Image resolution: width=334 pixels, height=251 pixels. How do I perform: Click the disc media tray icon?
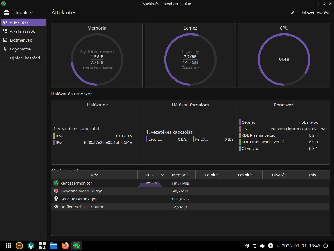[x=271, y=246]
